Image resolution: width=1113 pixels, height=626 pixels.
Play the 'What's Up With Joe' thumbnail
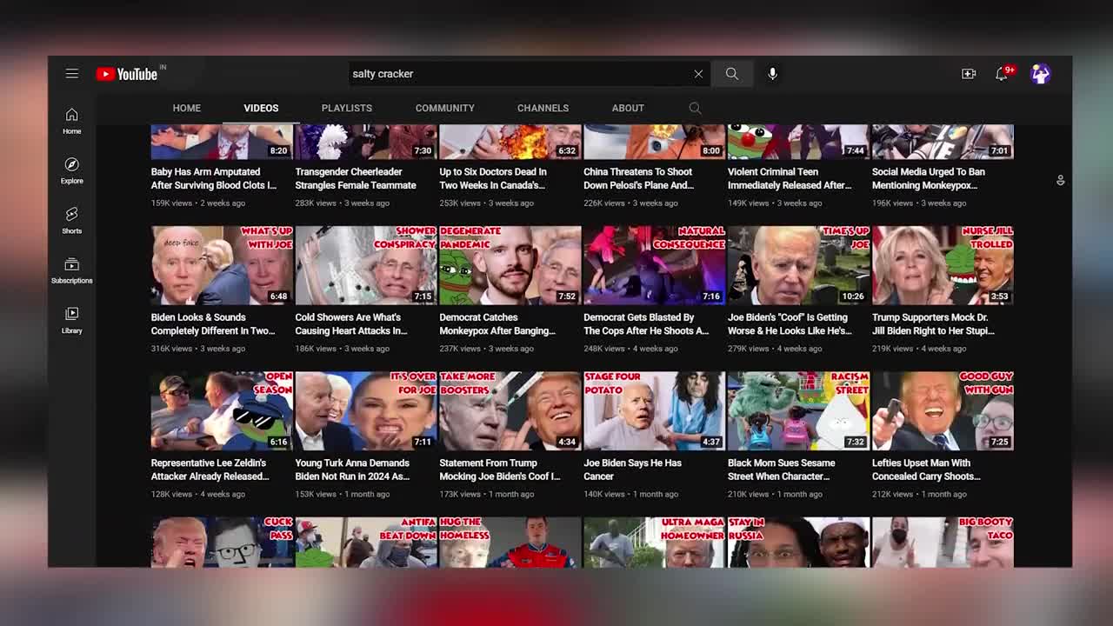coord(222,265)
